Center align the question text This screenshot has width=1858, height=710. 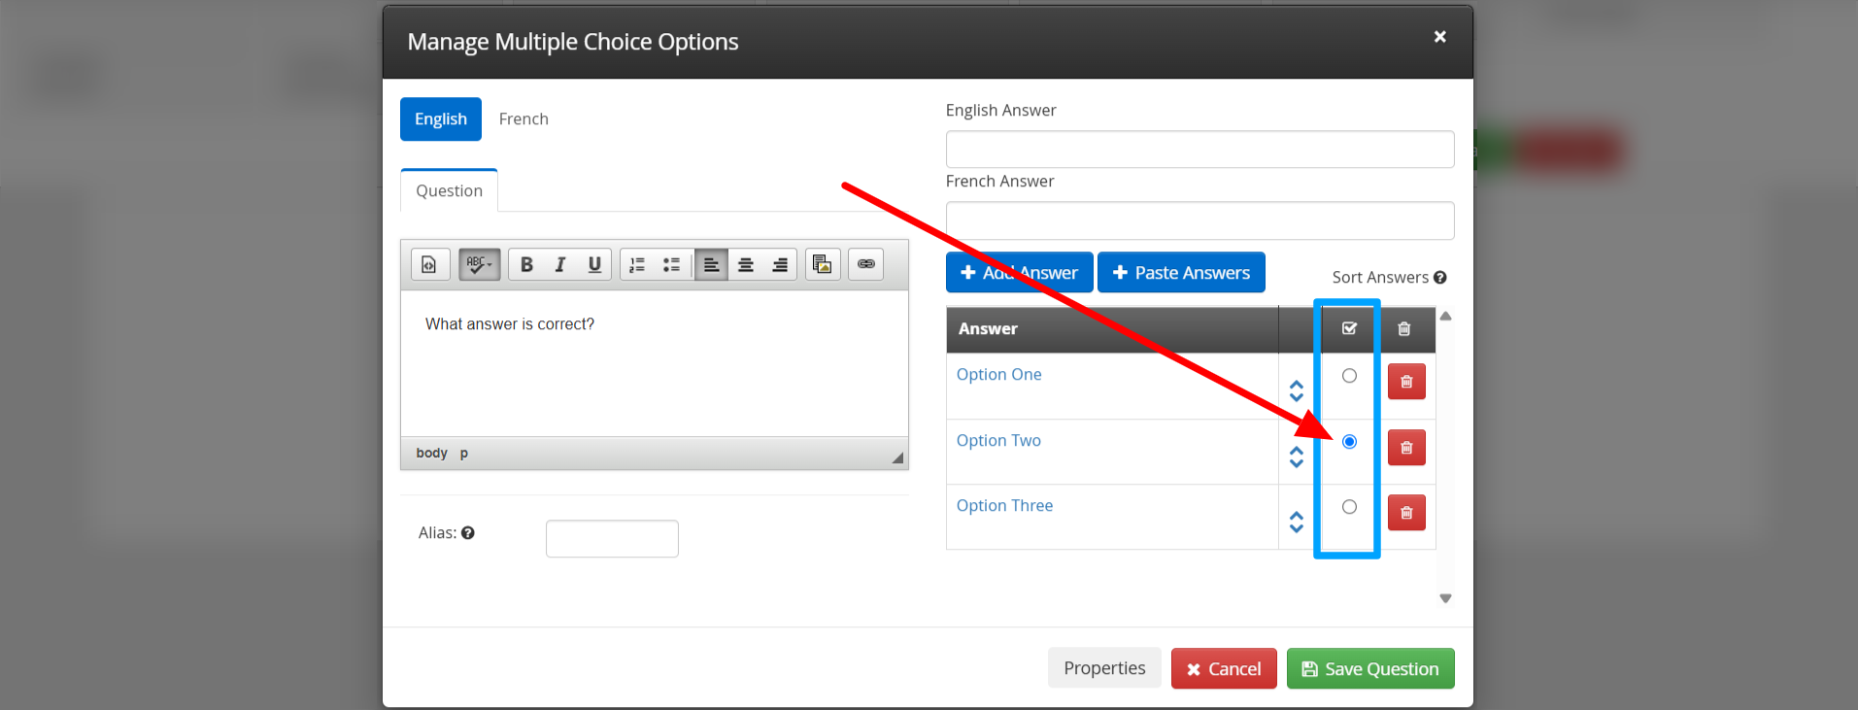(x=746, y=264)
